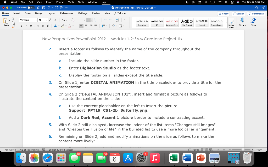Apply the MainProject style
268x167 pixels.
pyautogui.click(x=187, y=22)
